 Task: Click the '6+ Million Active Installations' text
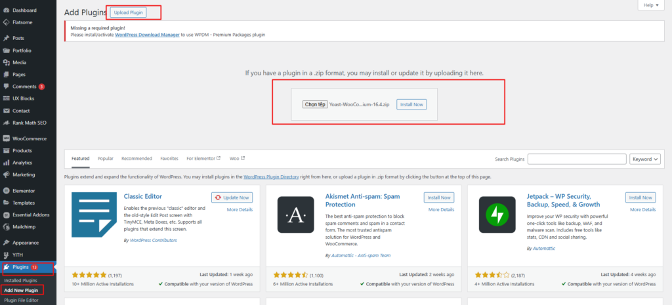tap(303, 284)
